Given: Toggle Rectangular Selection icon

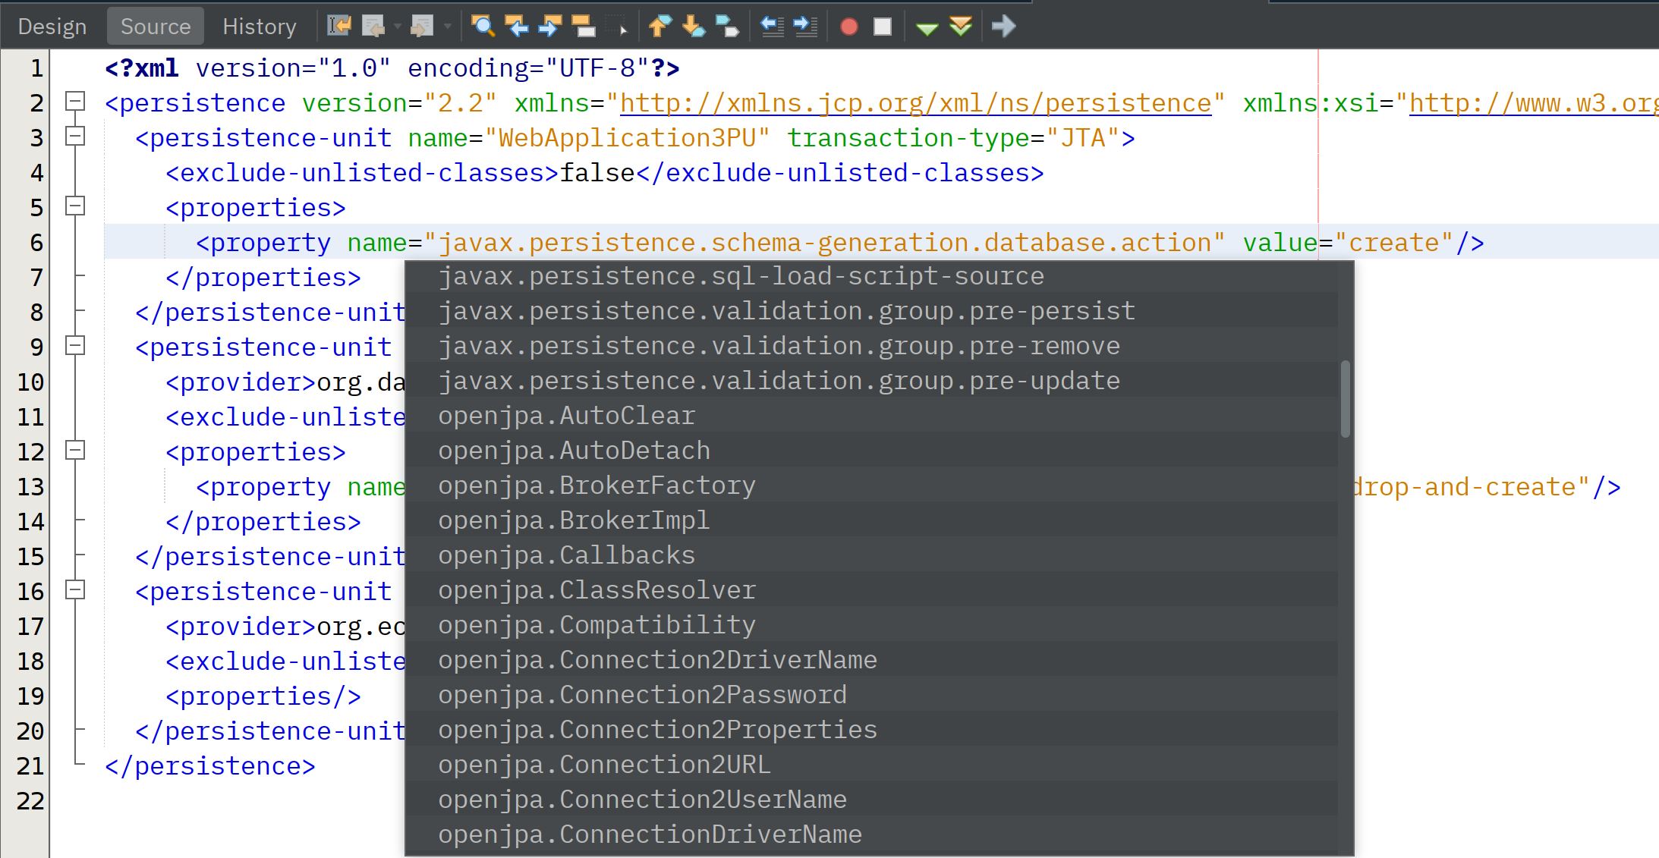Looking at the screenshot, I should pyautogui.click(x=618, y=27).
